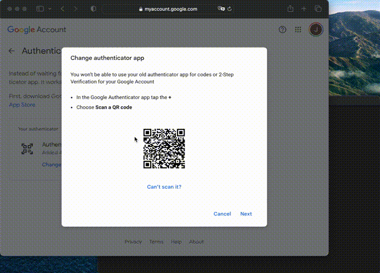
Task: Open the Privacy footer link
Action: click(x=133, y=242)
